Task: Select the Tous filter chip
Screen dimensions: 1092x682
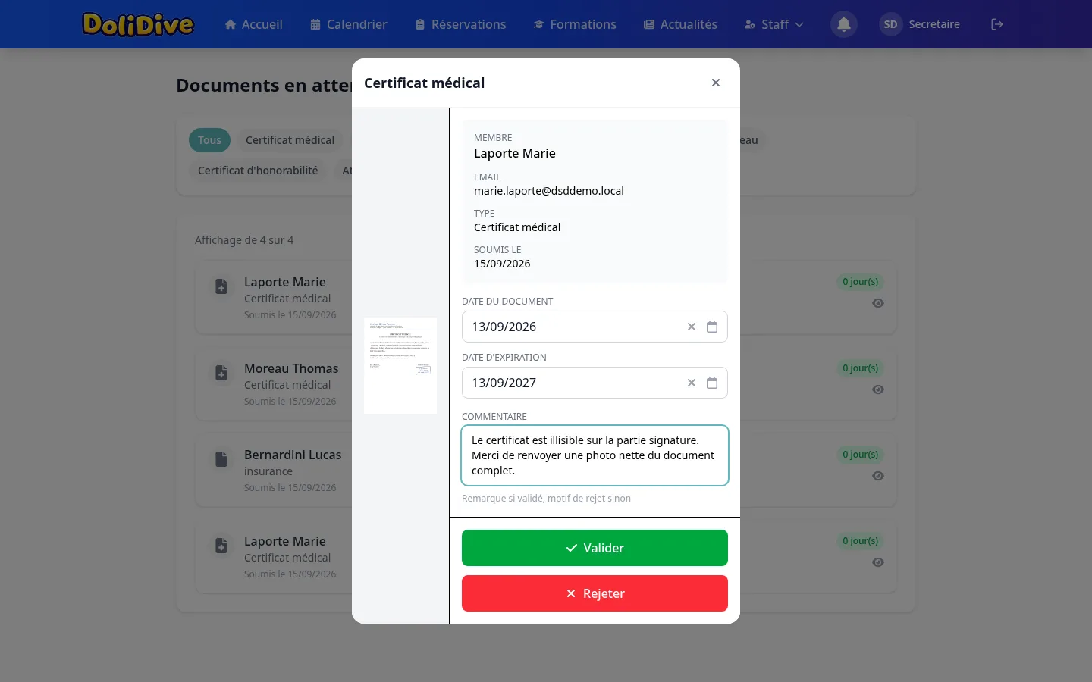Action: click(209, 140)
